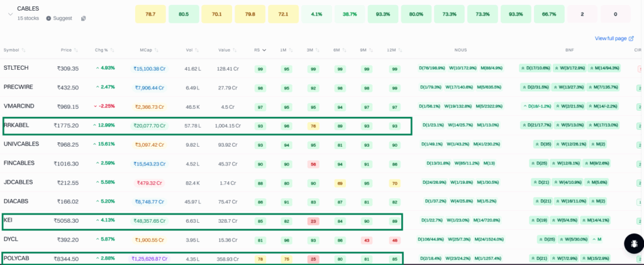Click UNIVCABLES BNF D(35) badge
Viewport: 644px width, 265px height.
543,144
